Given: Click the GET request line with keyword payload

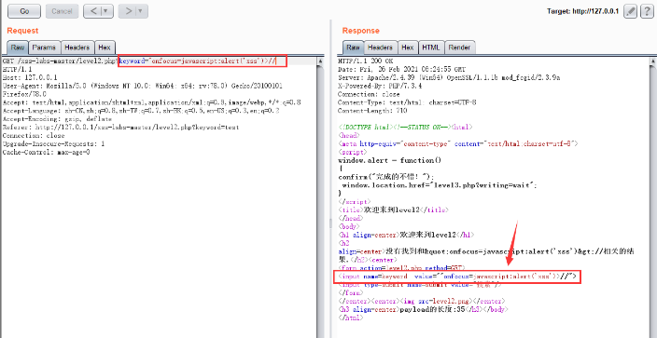Looking at the screenshot, I should point(140,61).
